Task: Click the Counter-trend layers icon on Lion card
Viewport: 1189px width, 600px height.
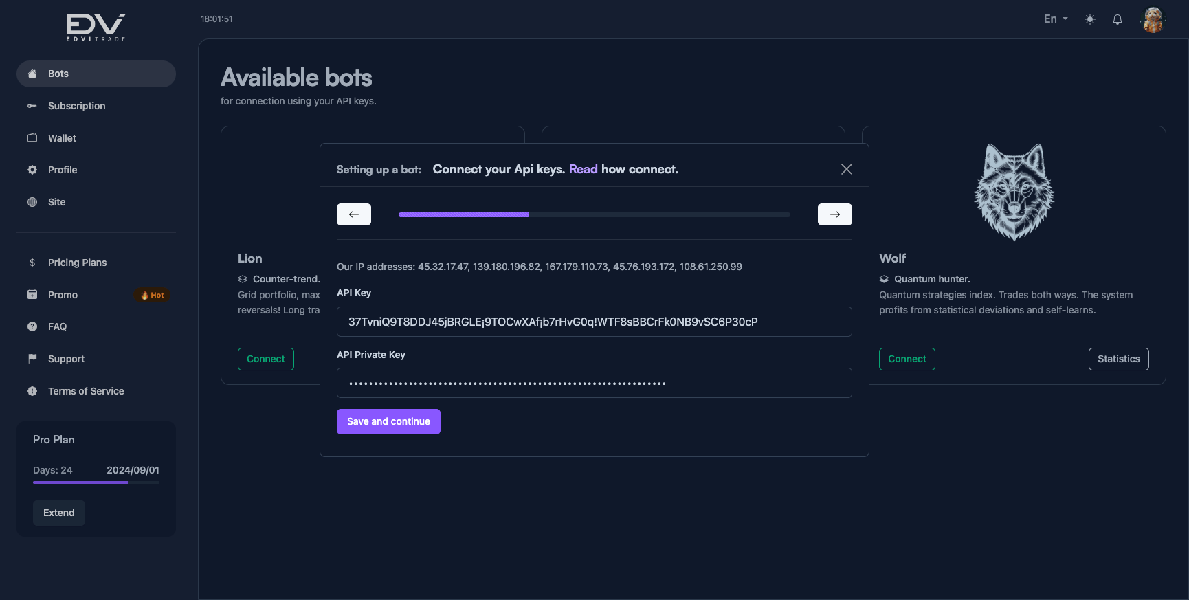Action: (x=243, y=279)
